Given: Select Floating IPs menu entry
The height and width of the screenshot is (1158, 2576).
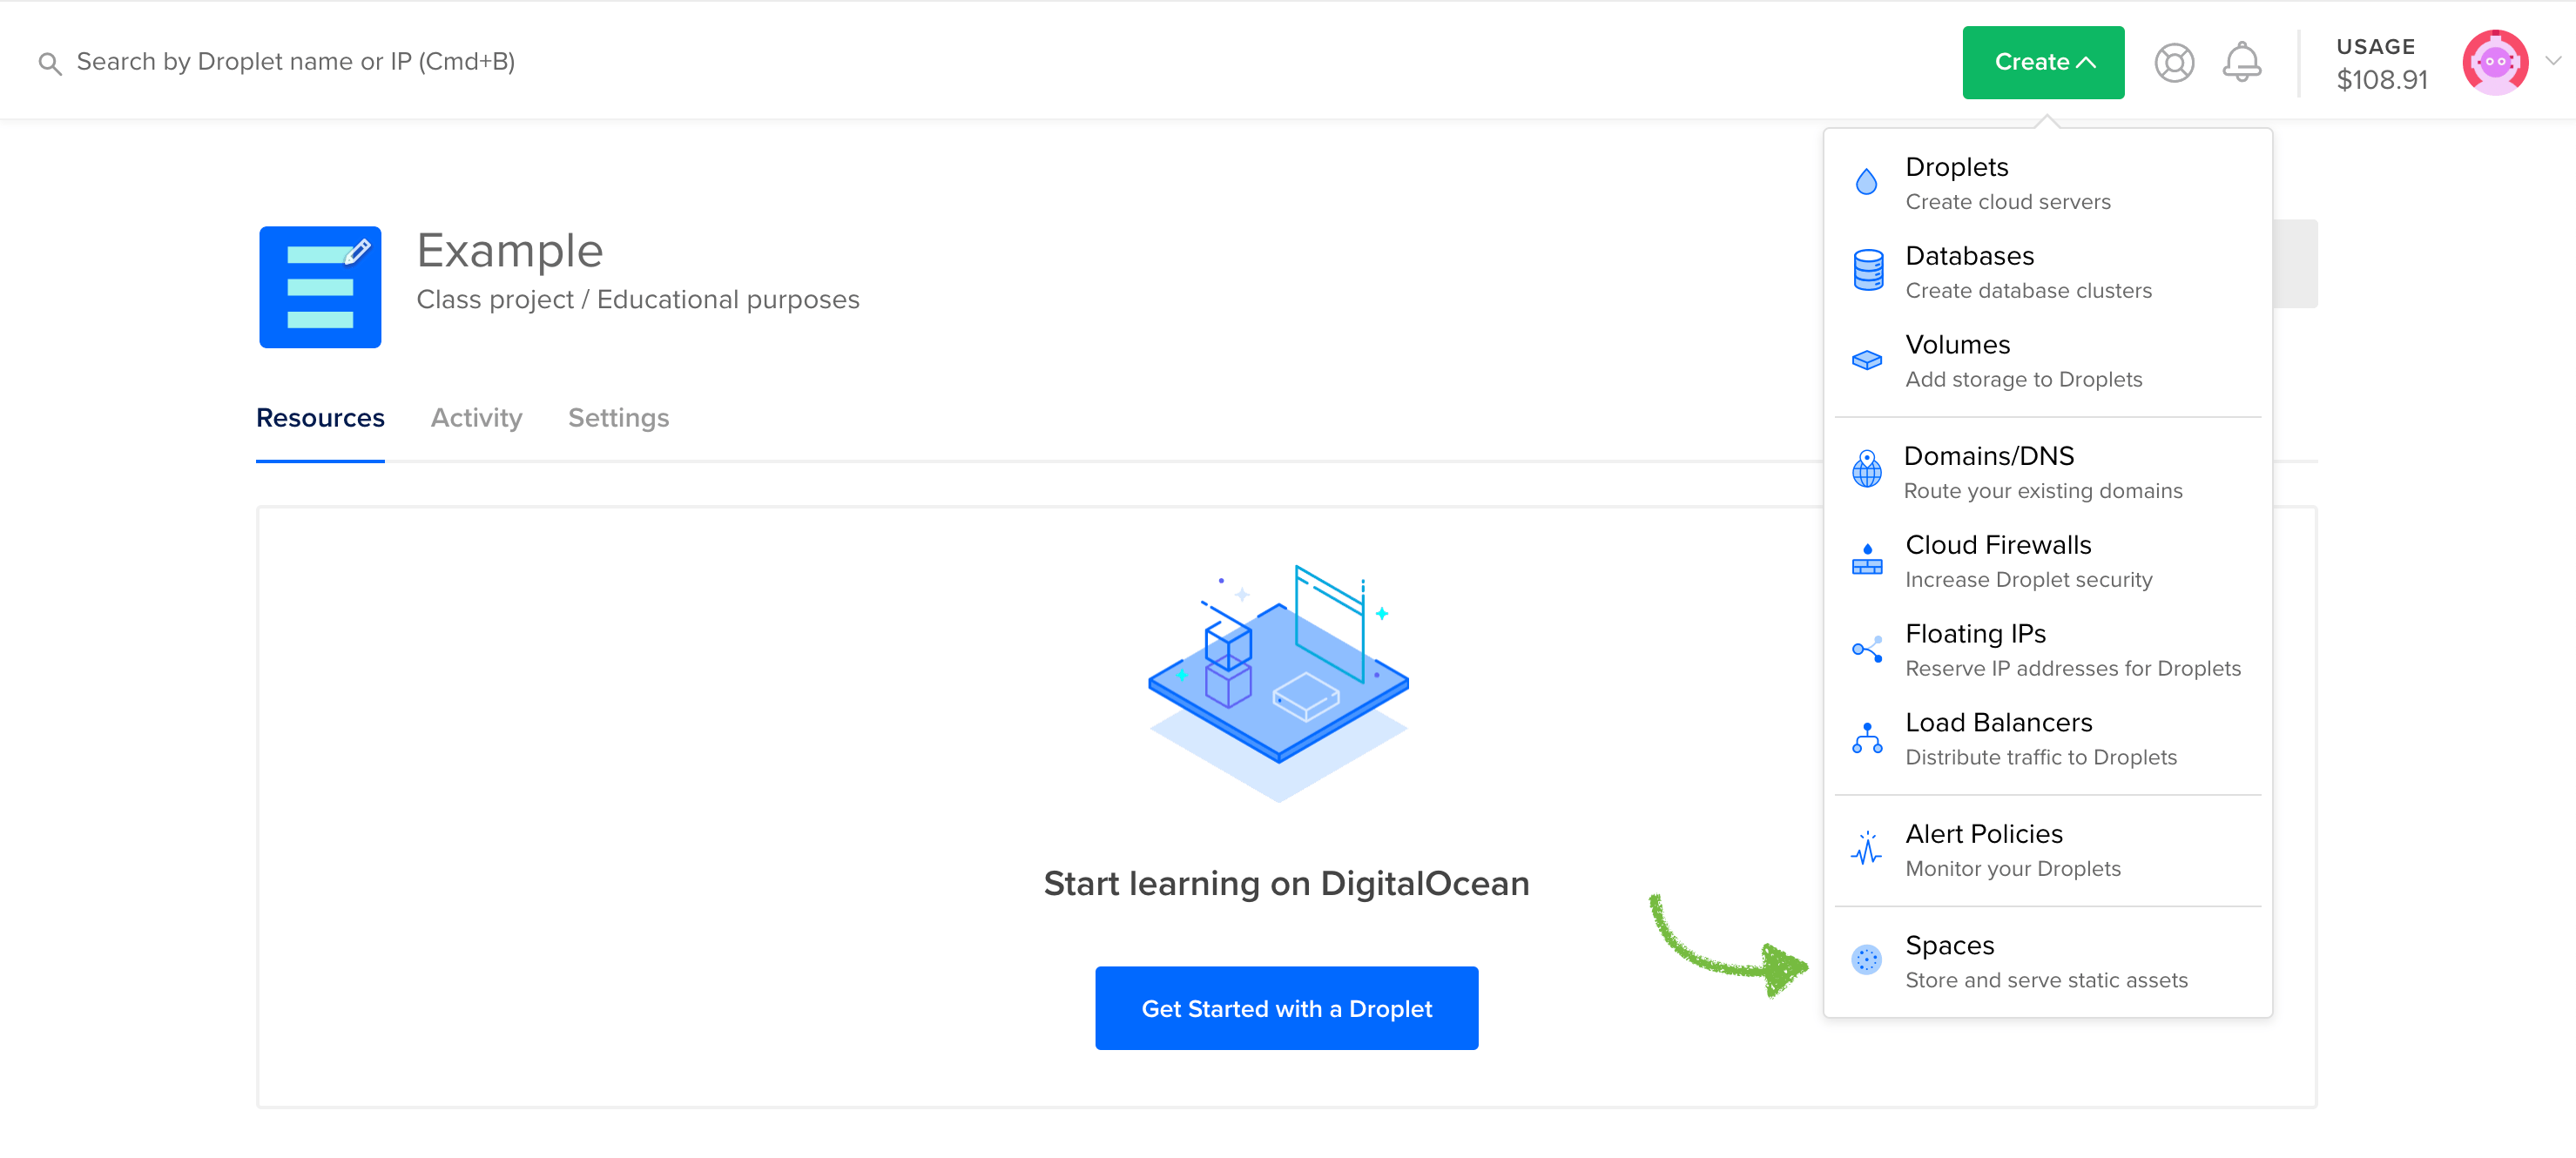Looking at the screenshot, I should 2047,650.
